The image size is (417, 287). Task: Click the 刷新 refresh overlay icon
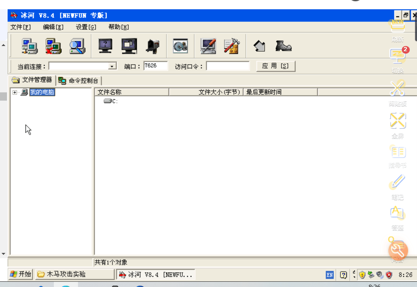[398, 30]
